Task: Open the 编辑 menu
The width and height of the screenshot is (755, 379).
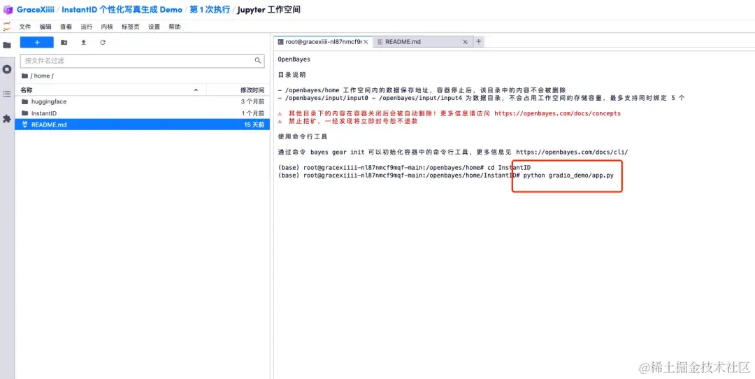Action: [45, 27]
